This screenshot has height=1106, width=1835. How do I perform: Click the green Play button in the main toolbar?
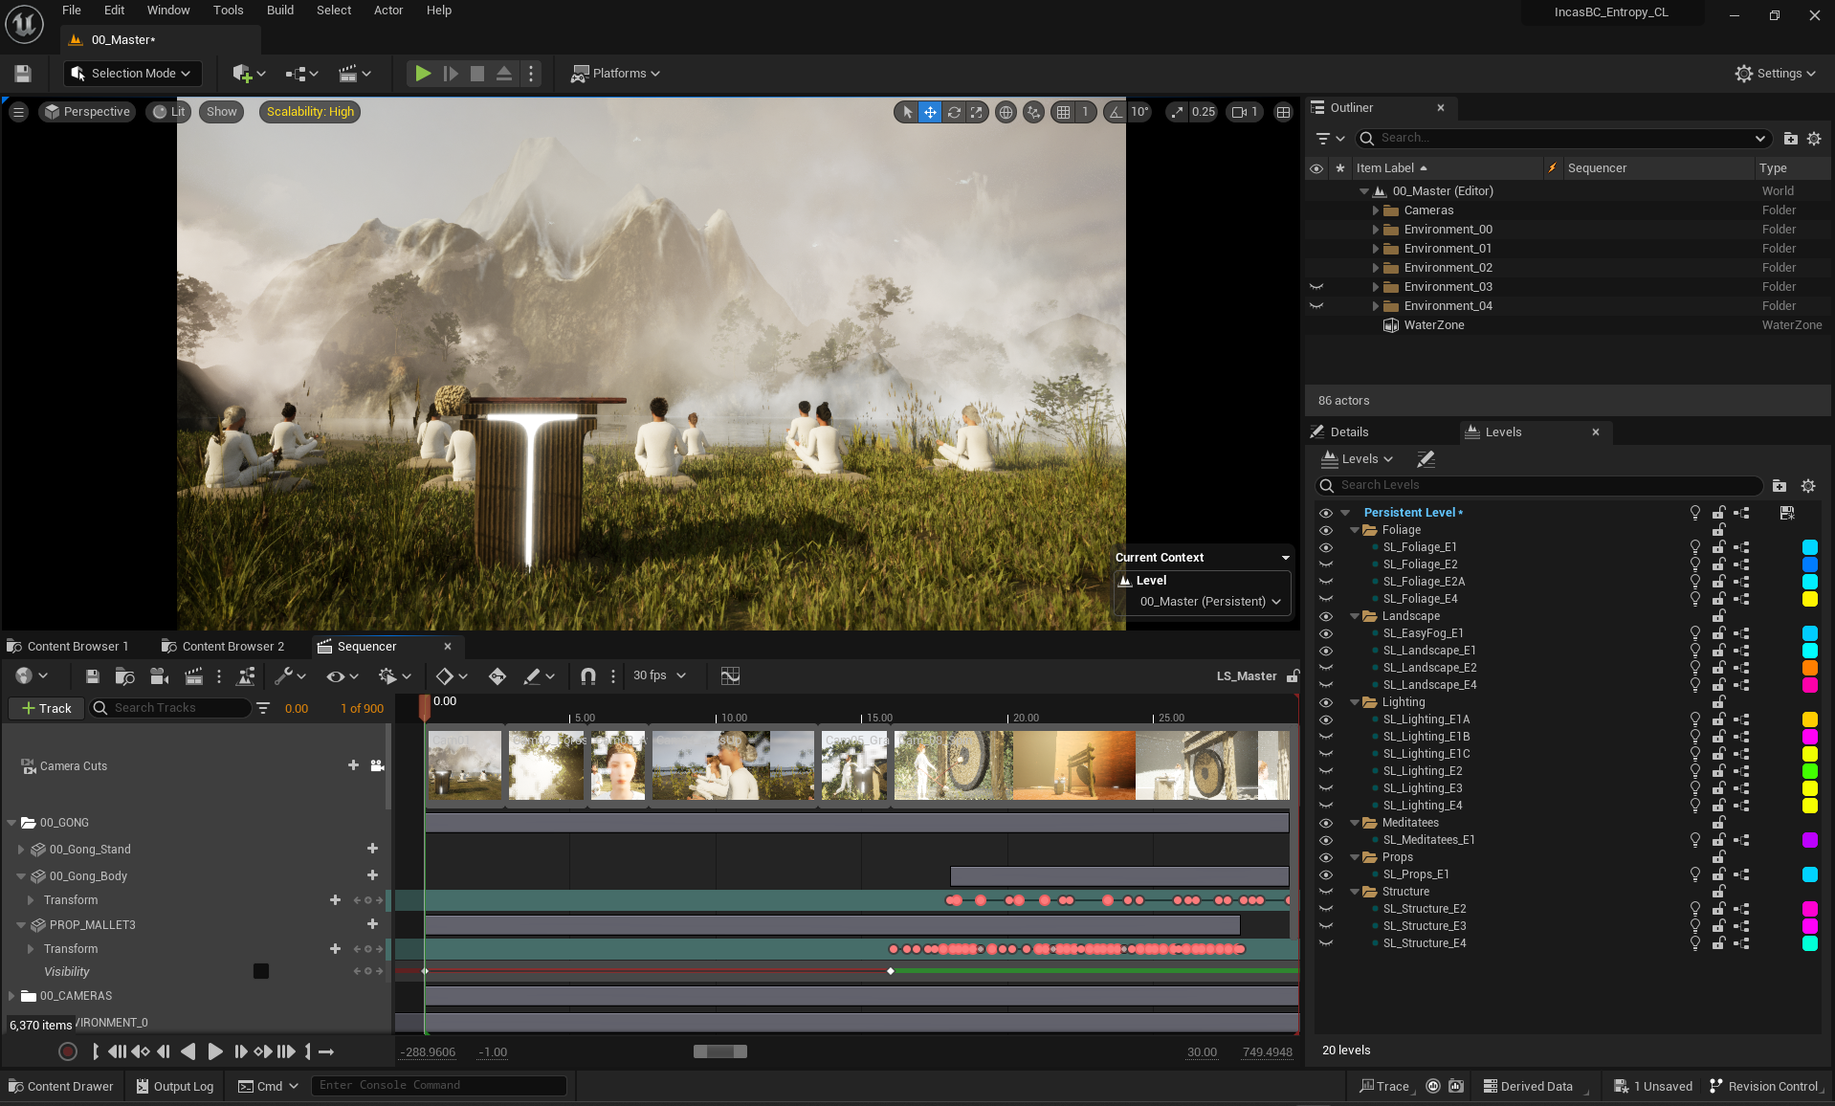(422, 74)
